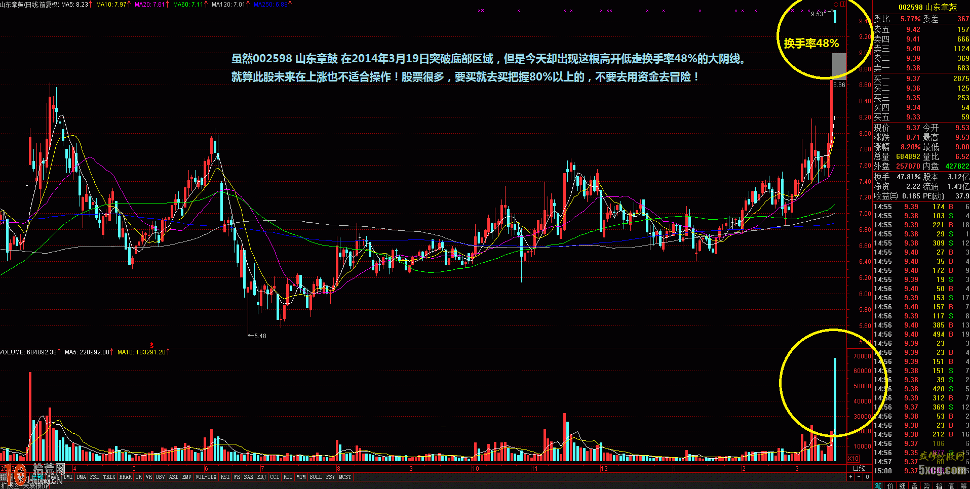
Task: Select the OBV indicator tab
Action: (161, 477)
